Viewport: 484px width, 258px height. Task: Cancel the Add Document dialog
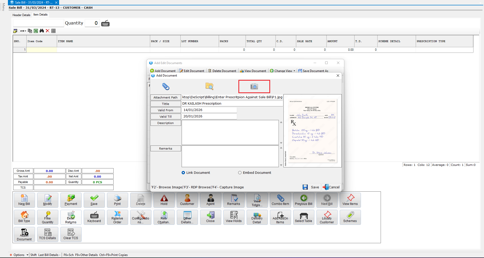click(331, 187)
